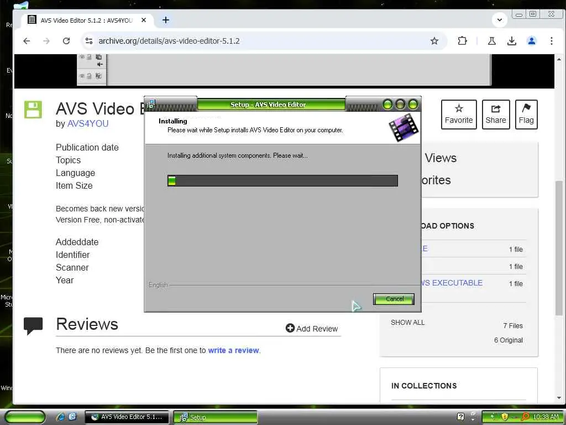Select the AVS Video Editor 5.1.2 tab
The height and width of the screenshot is (425, 566).
point(87,20)
